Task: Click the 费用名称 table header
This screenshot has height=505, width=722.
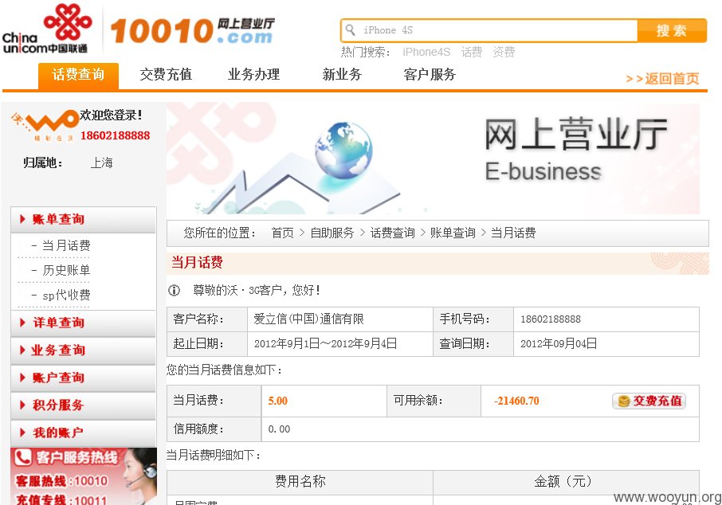Action: [300, 482]
